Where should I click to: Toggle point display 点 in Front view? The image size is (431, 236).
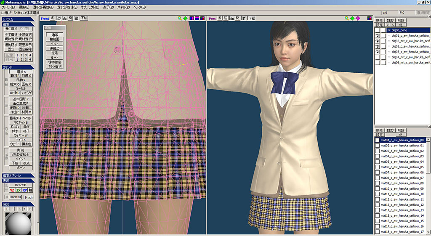[x=53, y=19]
